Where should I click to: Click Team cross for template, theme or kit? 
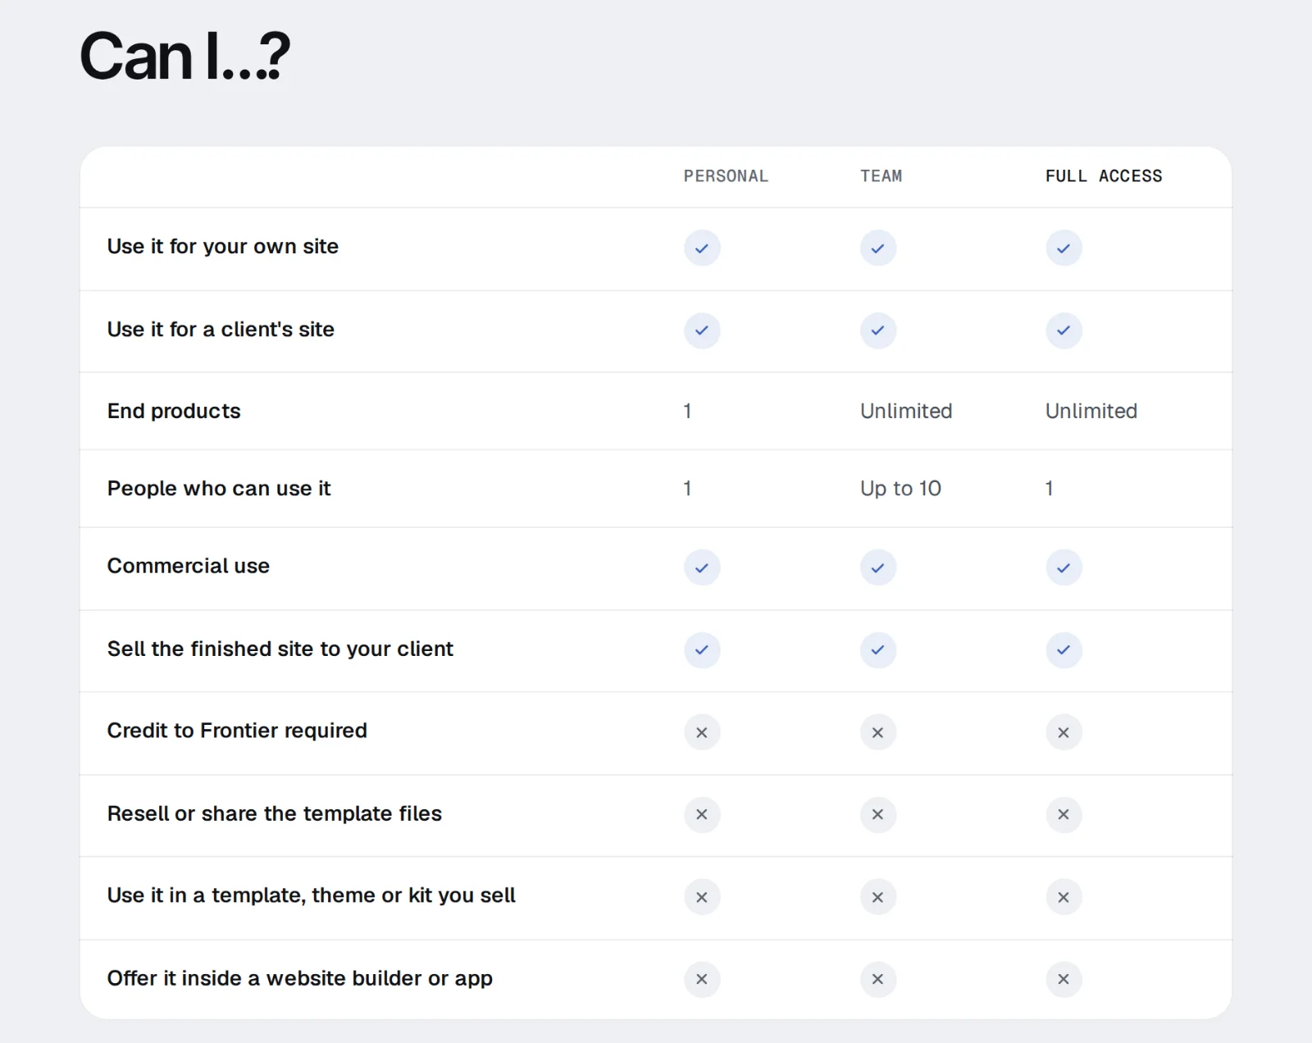click(878, 897)
